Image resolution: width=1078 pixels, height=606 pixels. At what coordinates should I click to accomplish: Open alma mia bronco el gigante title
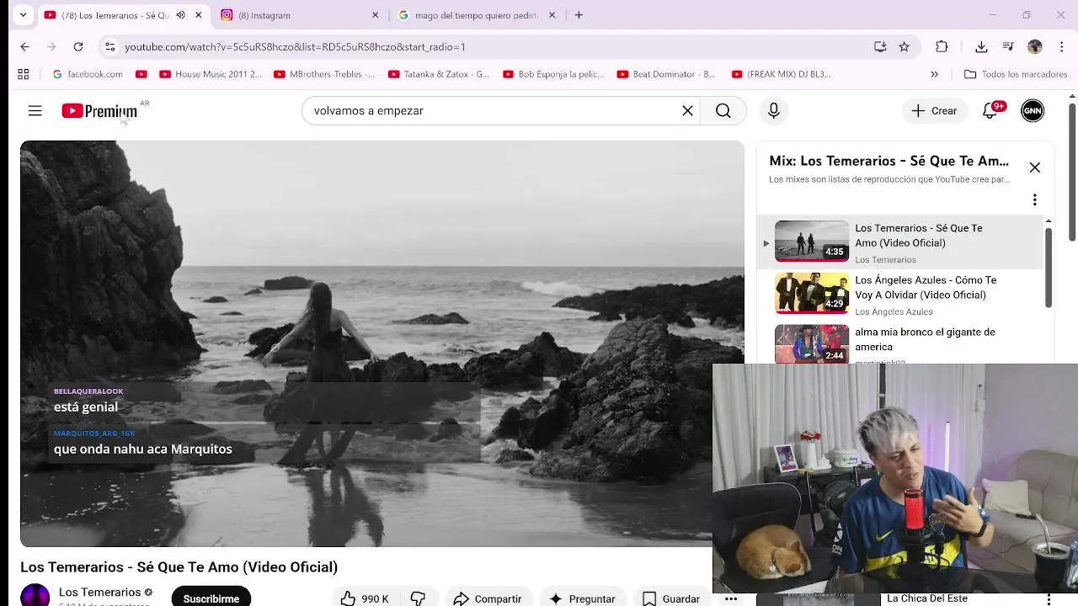click(x=925, y=339)
